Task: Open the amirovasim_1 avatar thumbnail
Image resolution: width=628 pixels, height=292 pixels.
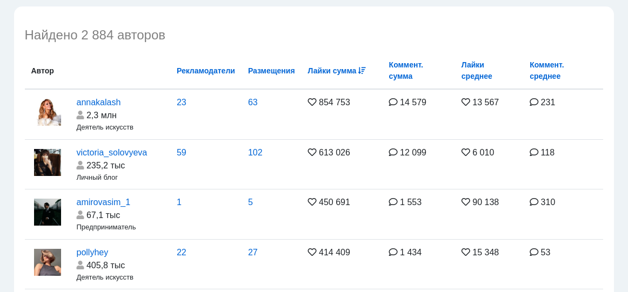Action: 48,212
